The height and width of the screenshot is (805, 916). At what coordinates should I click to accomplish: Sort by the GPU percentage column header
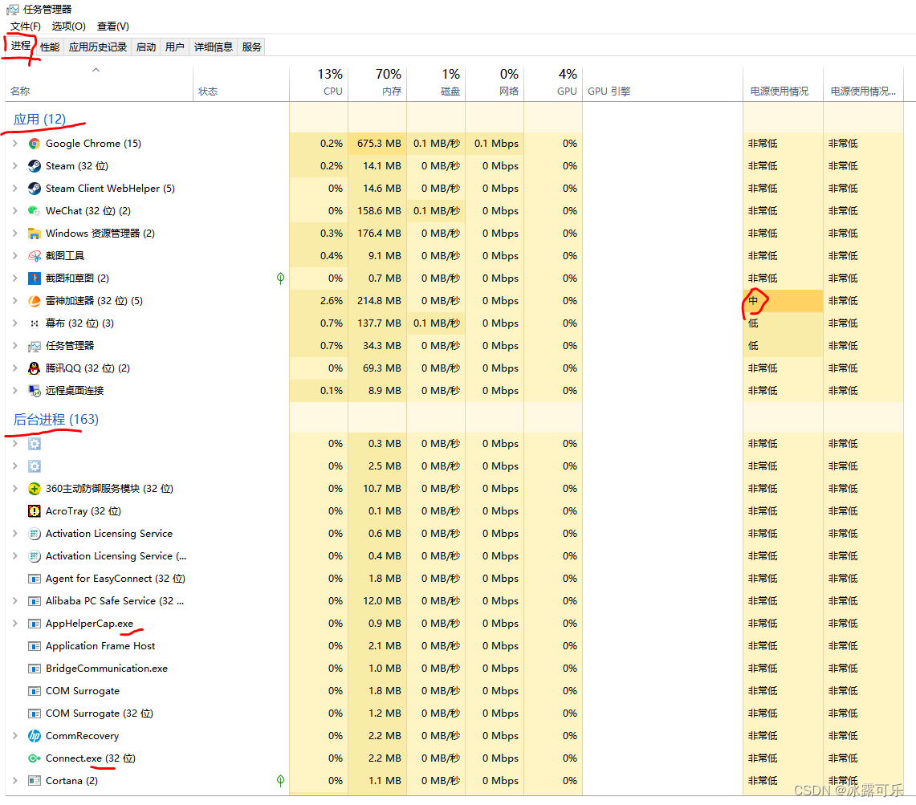click(x=553, y=83)
